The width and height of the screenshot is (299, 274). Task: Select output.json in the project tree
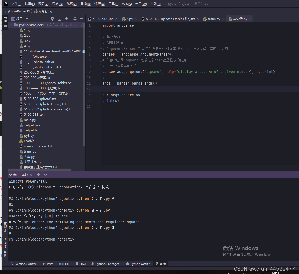click(32, 125)
